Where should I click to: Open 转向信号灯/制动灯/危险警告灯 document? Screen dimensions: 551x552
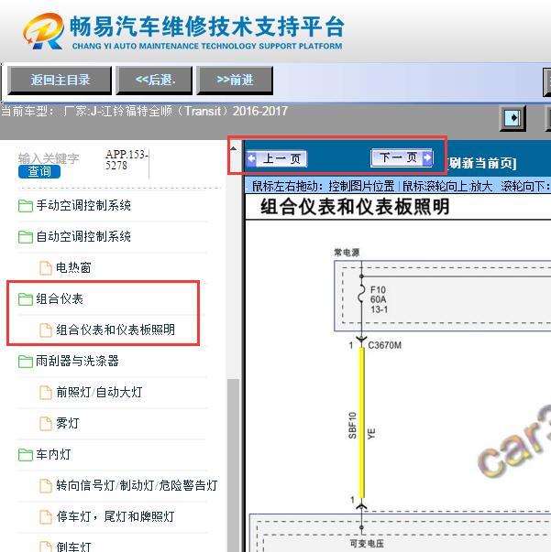137,485
